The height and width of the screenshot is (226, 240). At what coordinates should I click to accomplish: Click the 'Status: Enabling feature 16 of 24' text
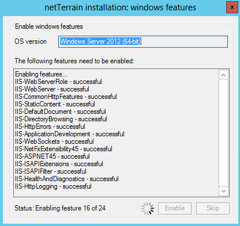[x=60, y=208]
